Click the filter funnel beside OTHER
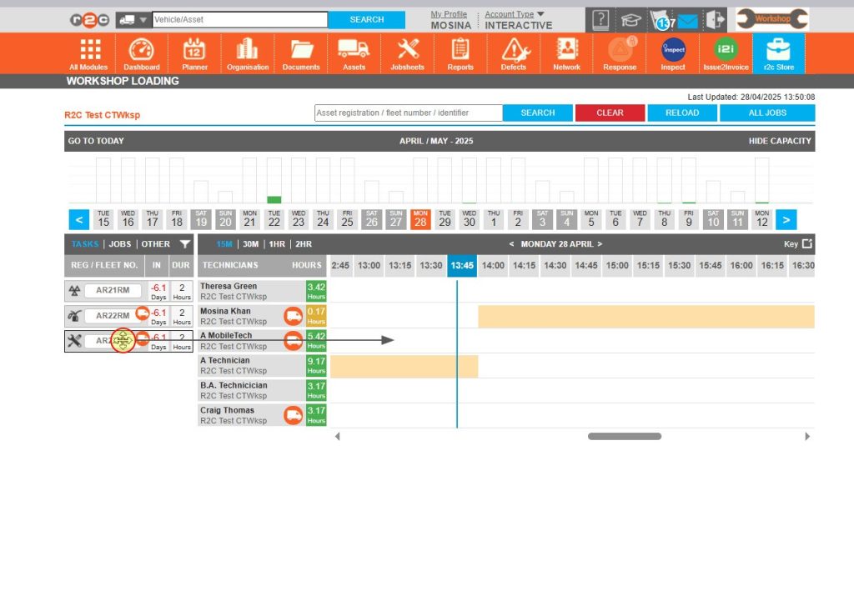Screen dimensions: 854x591 [185, 244]
